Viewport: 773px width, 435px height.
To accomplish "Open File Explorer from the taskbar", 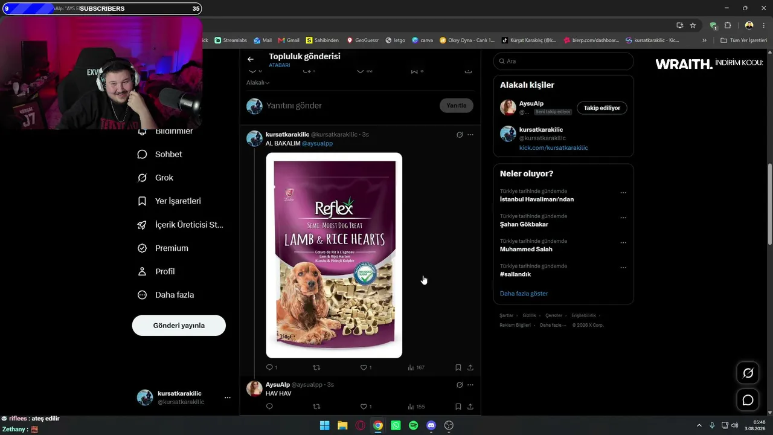I will (x=342, y=425).
